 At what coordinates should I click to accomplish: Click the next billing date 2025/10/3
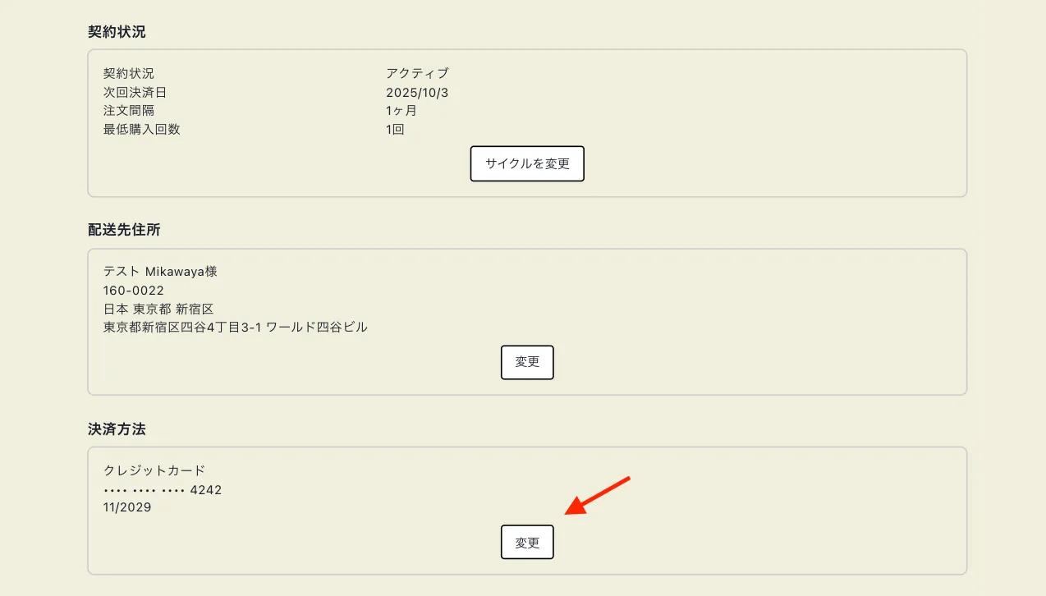[417, 92]
